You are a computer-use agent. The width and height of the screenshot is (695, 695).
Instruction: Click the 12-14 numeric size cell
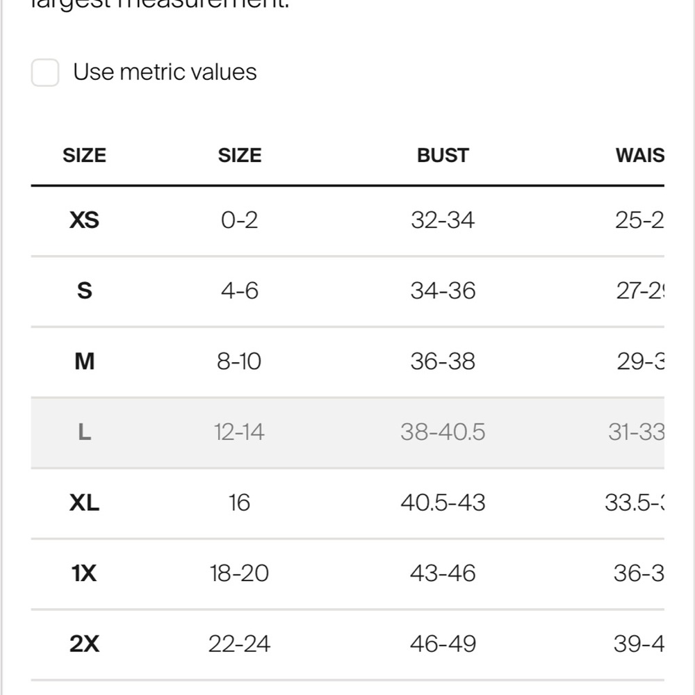(240, 432)
